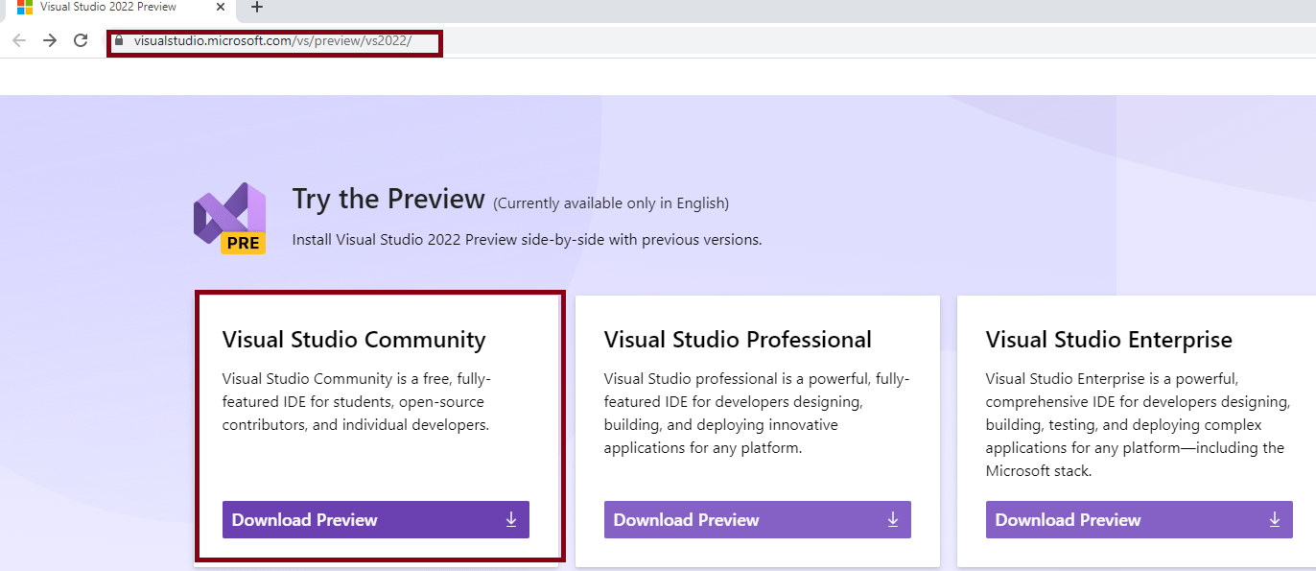Click the Community edition description text
The width and height of the screenshot is (1316, 571).
click(357, 401)
